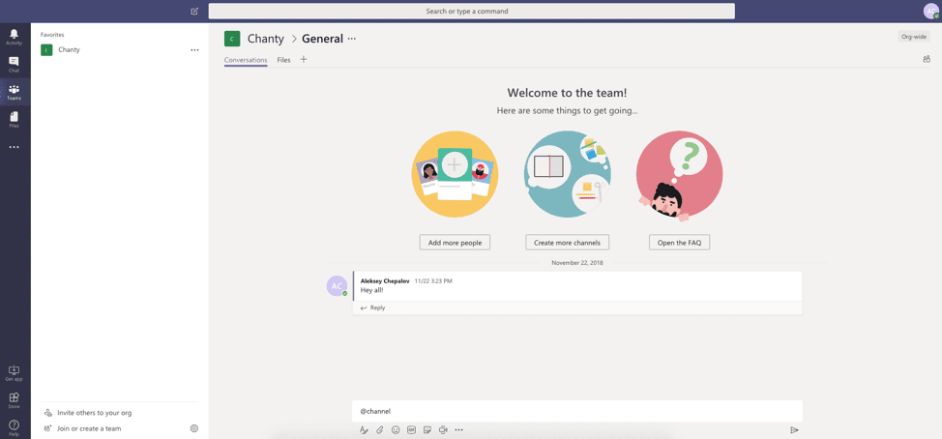Click Get app download icon
The width and height of the screenshot is (942, 439).
click(14, 373)
